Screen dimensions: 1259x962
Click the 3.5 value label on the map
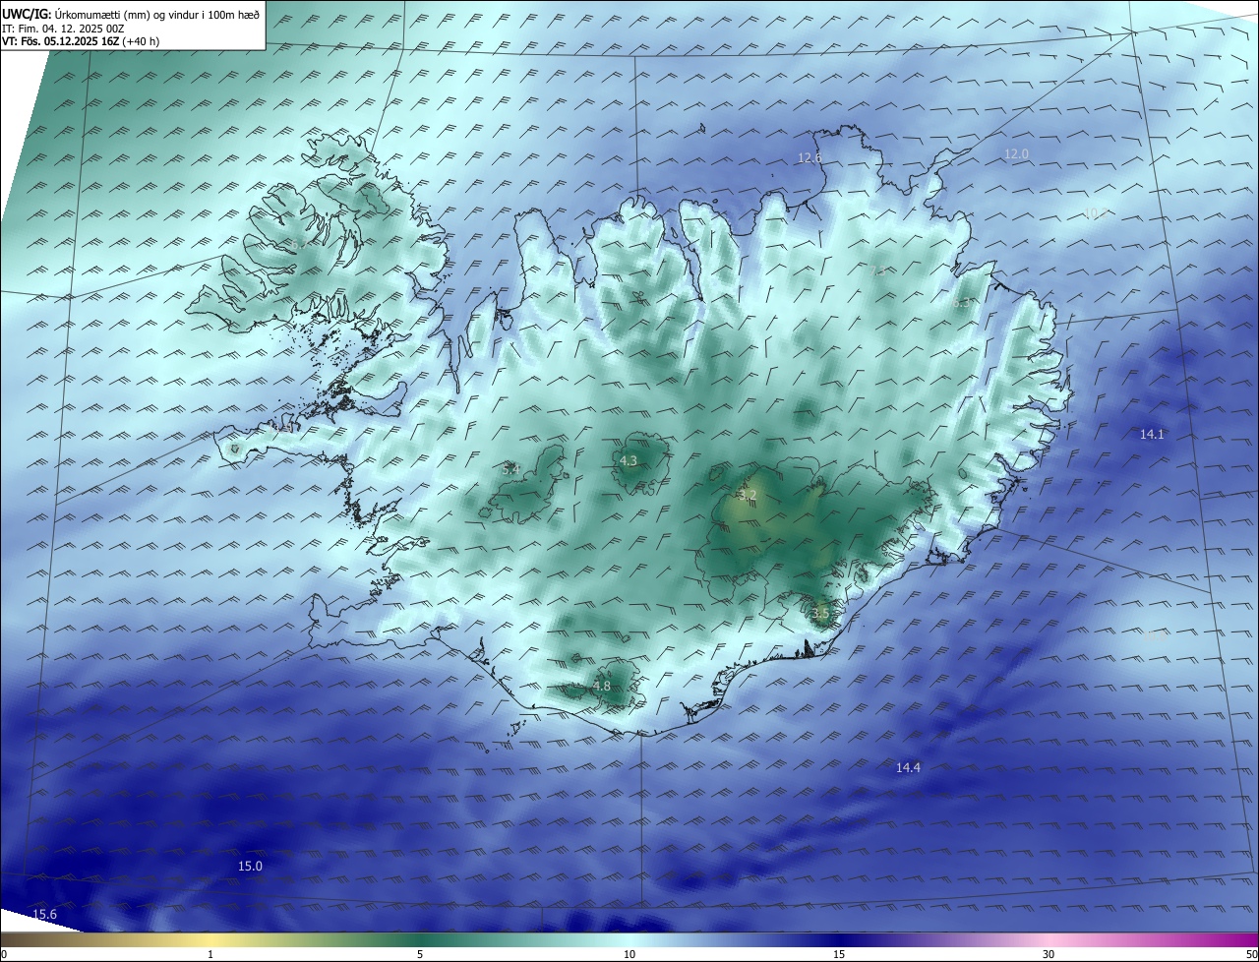(x=820, y=614)
